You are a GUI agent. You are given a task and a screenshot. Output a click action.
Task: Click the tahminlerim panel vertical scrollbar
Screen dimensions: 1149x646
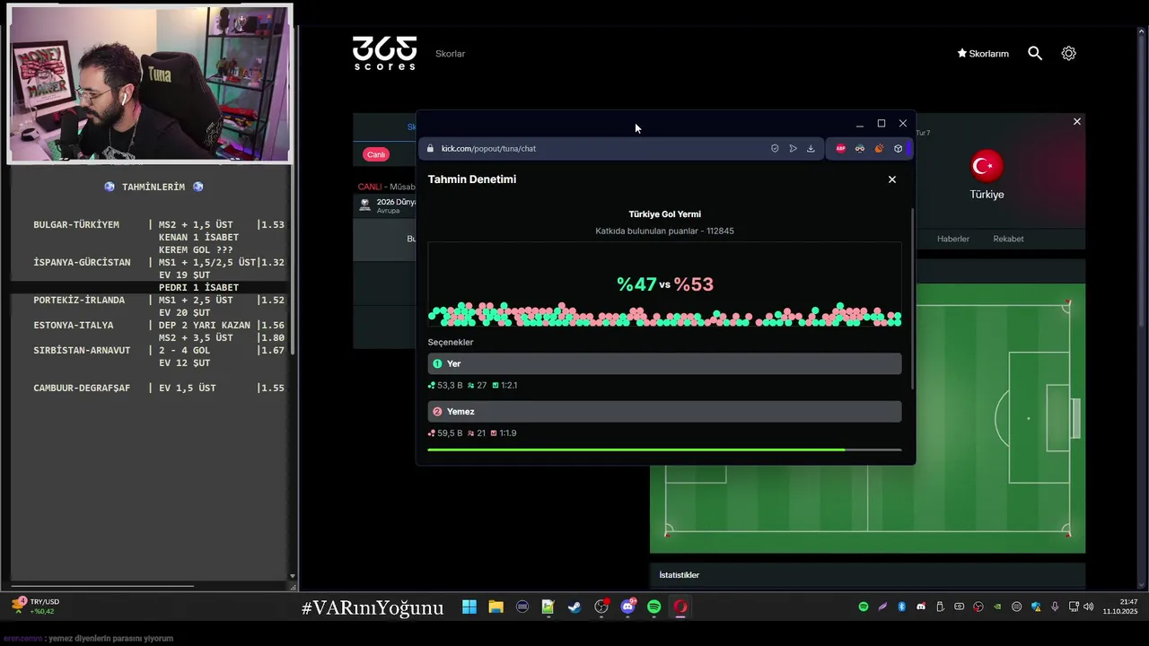pyautogui.click(x=293, y=259)
